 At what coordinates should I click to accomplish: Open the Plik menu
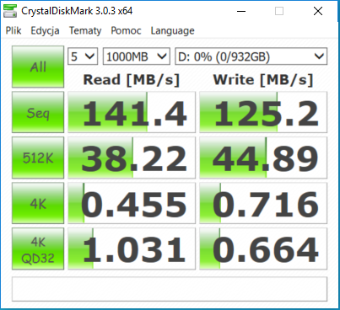click(13, 30)
